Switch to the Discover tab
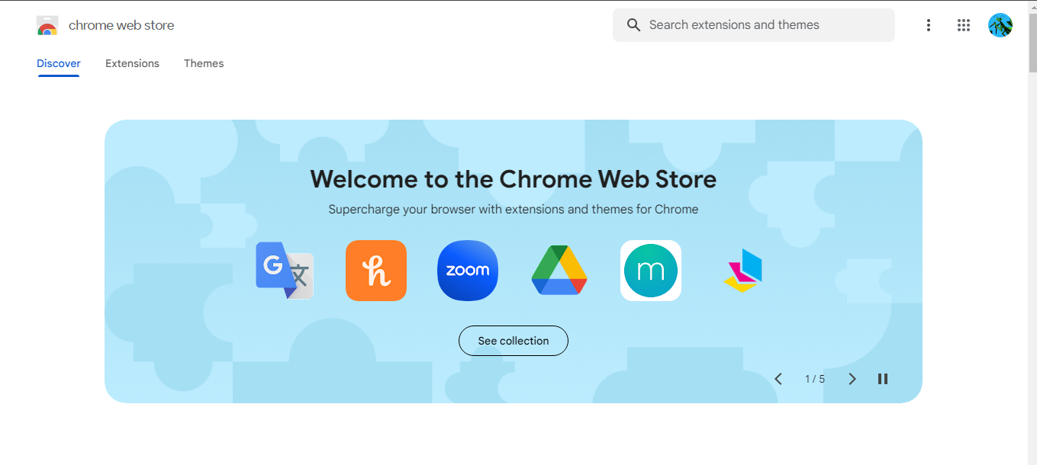 tap(59, 63)
